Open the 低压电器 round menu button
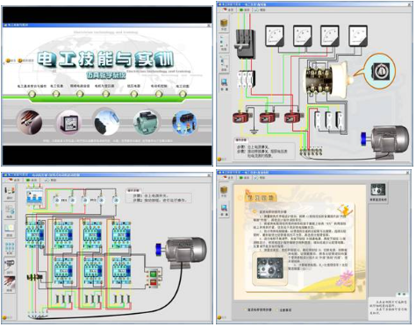416x327 pixels. (133, 94)
